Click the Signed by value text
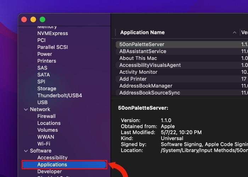The image size is (248, 177). coord(204,144)
